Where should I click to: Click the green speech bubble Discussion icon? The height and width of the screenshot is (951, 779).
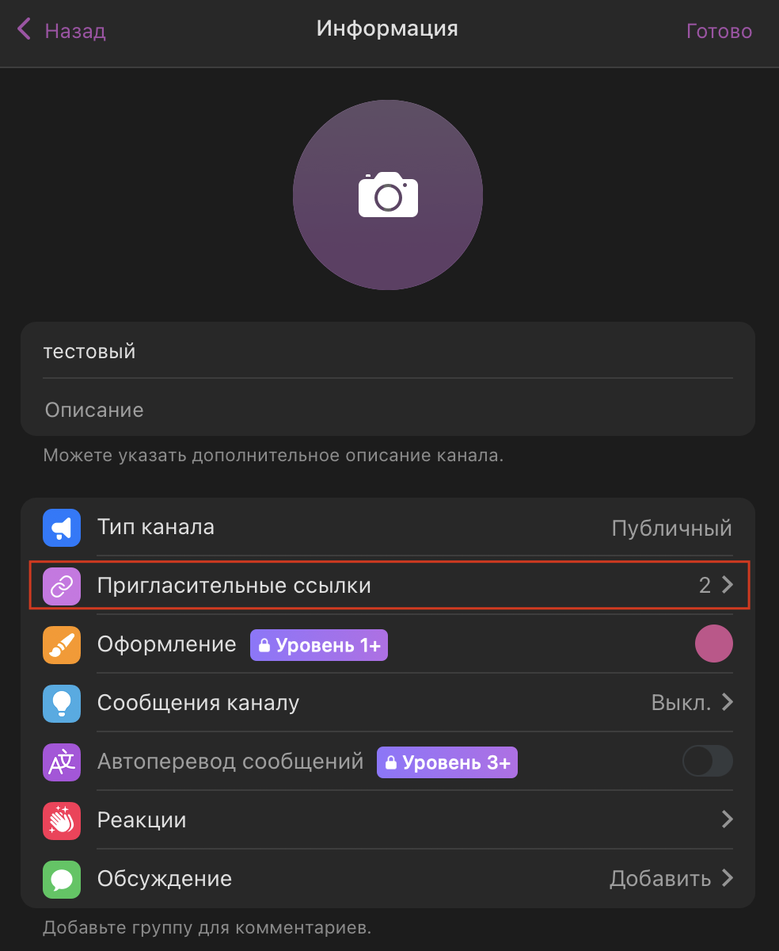pyautogui.click(x=62, y=879)
